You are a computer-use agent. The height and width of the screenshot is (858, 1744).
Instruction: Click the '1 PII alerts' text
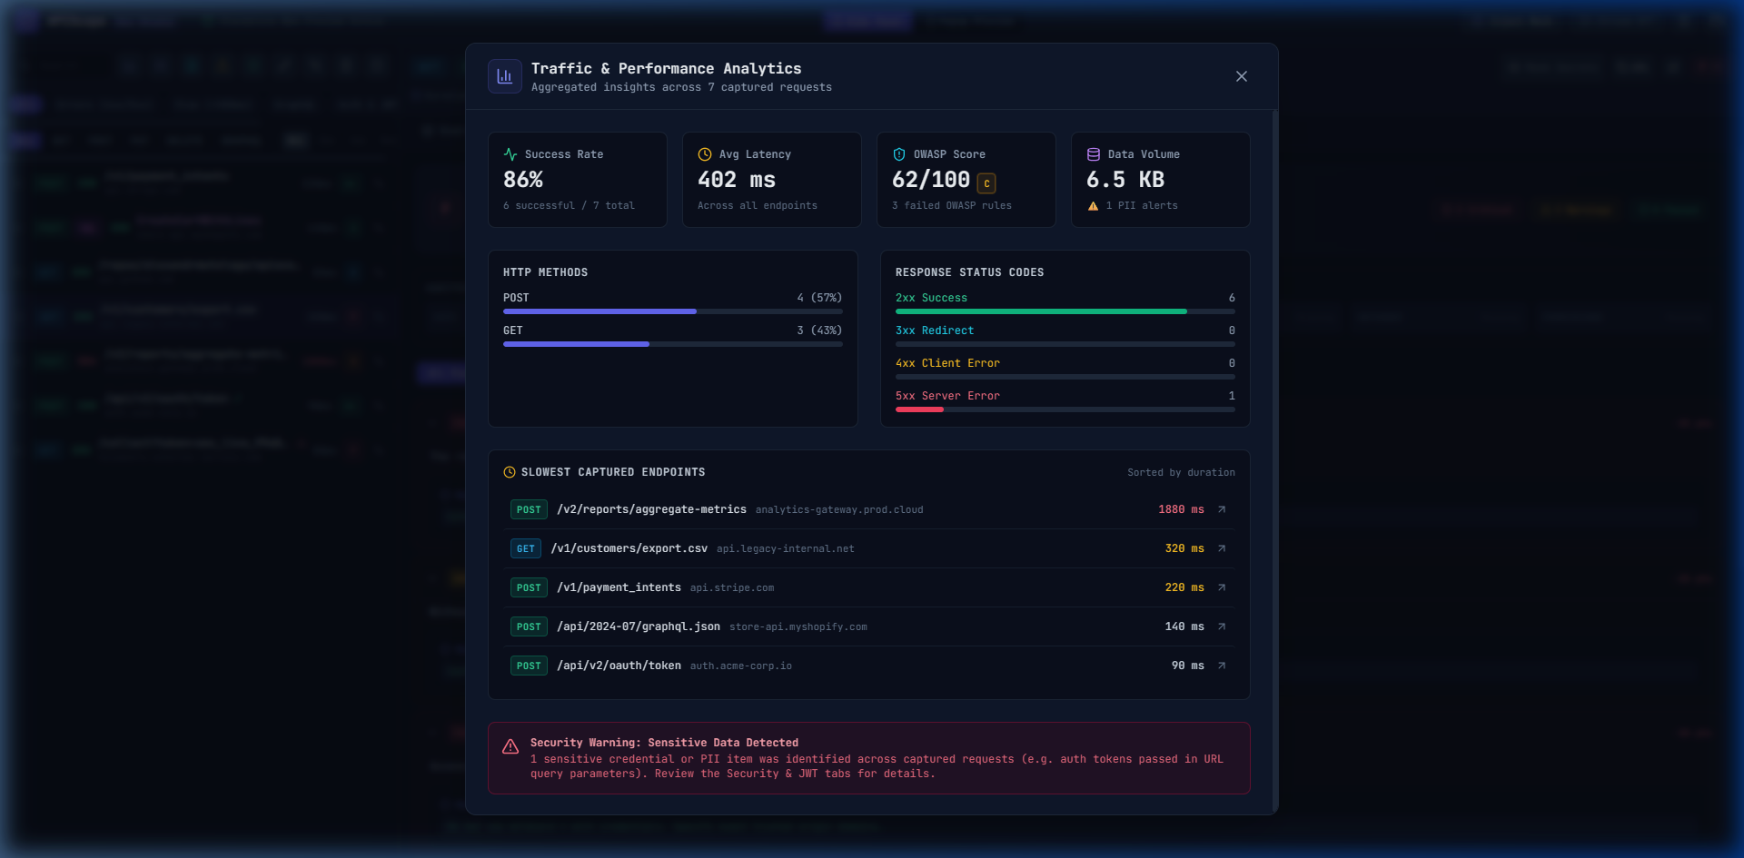point(1142,206)
